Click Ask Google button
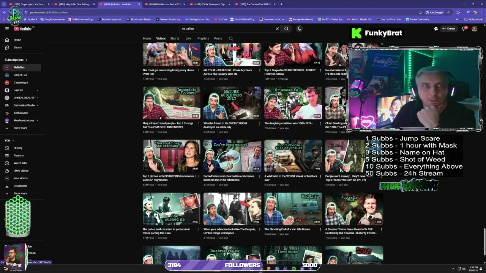Viewport: 486px width, 273px height. [x=434, y=12]
